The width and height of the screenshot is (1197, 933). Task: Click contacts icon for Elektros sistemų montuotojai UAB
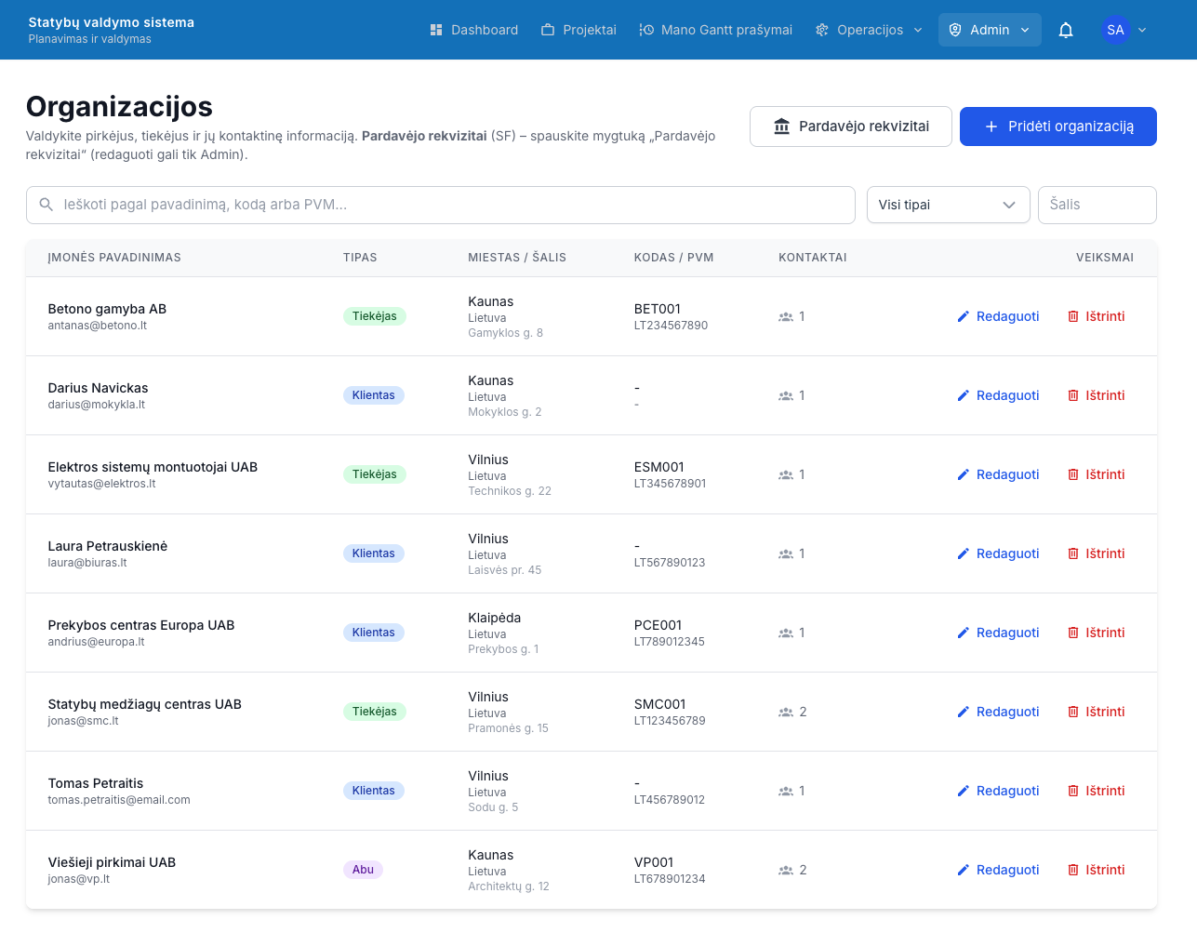coord(786,474)
